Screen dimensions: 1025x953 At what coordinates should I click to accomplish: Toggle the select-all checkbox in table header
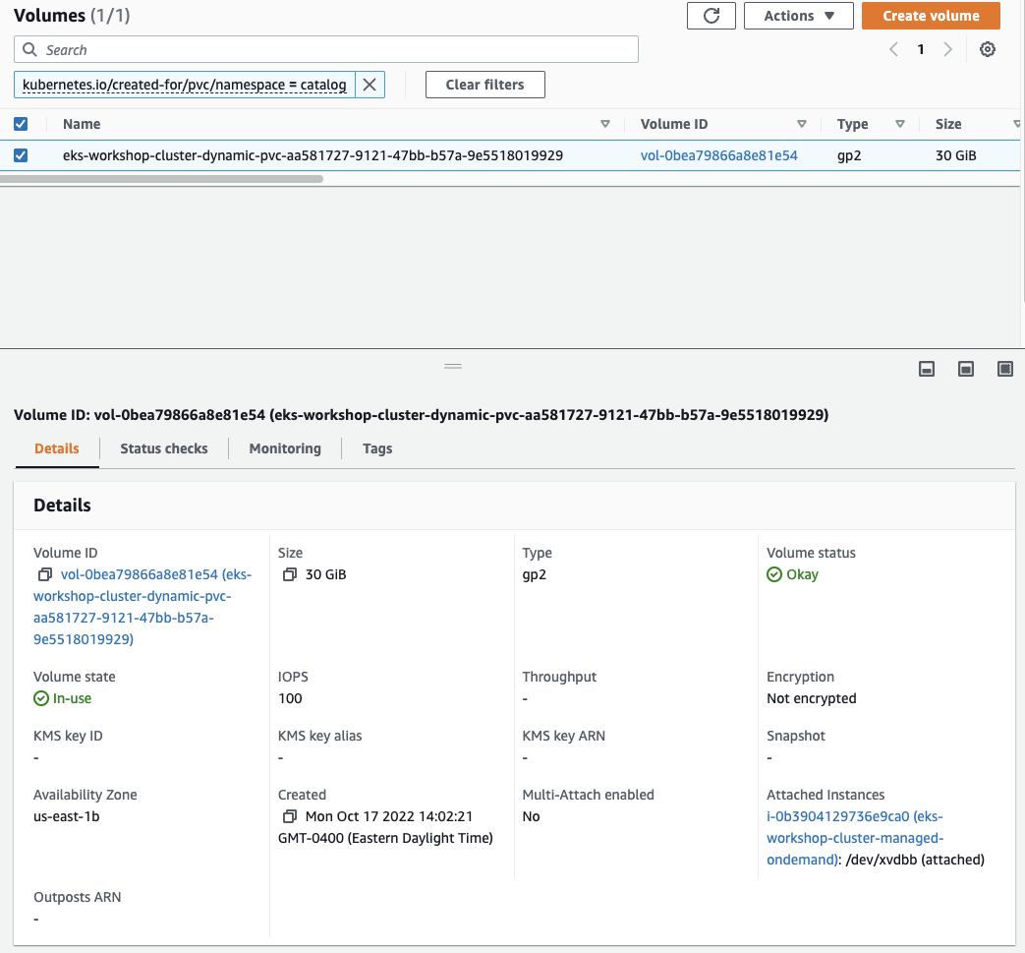pyautogui.click(x=21, y=124)
